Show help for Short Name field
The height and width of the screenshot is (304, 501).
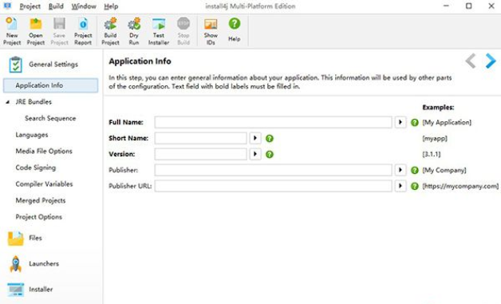pos(270,138)
